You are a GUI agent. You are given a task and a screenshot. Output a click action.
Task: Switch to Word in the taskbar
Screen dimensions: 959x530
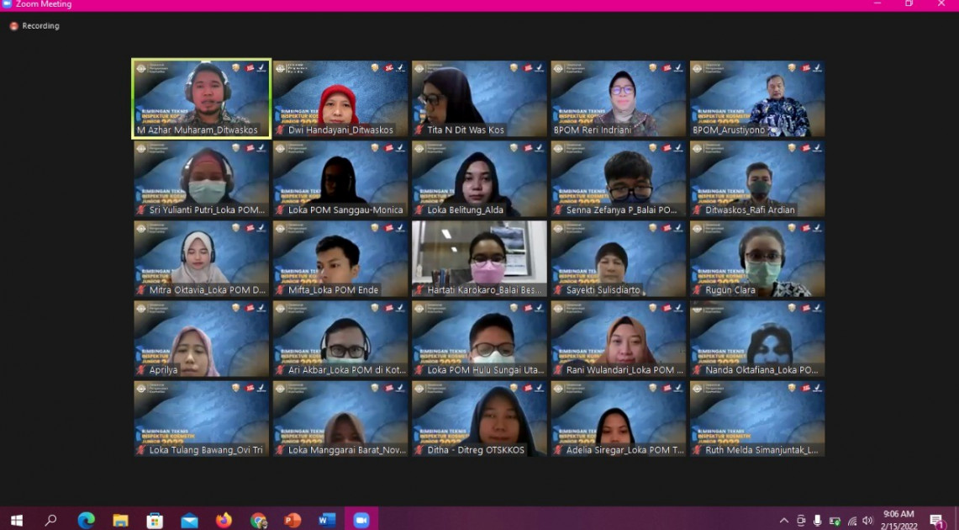coord(327,520)
